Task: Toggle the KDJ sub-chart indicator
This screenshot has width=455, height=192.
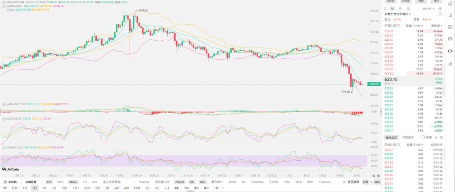Action: point(203,182)
